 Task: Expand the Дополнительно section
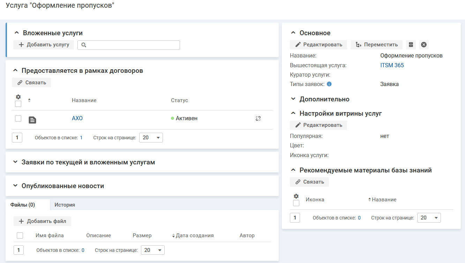(293, 99)
